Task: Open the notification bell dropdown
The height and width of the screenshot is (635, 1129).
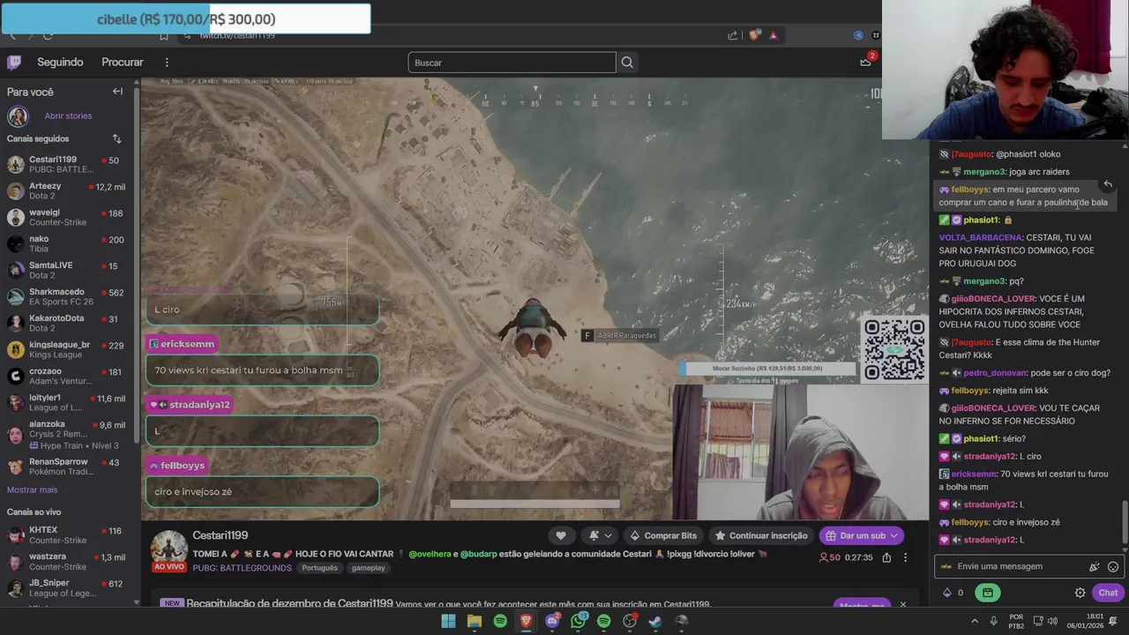Action: point(600,535)
